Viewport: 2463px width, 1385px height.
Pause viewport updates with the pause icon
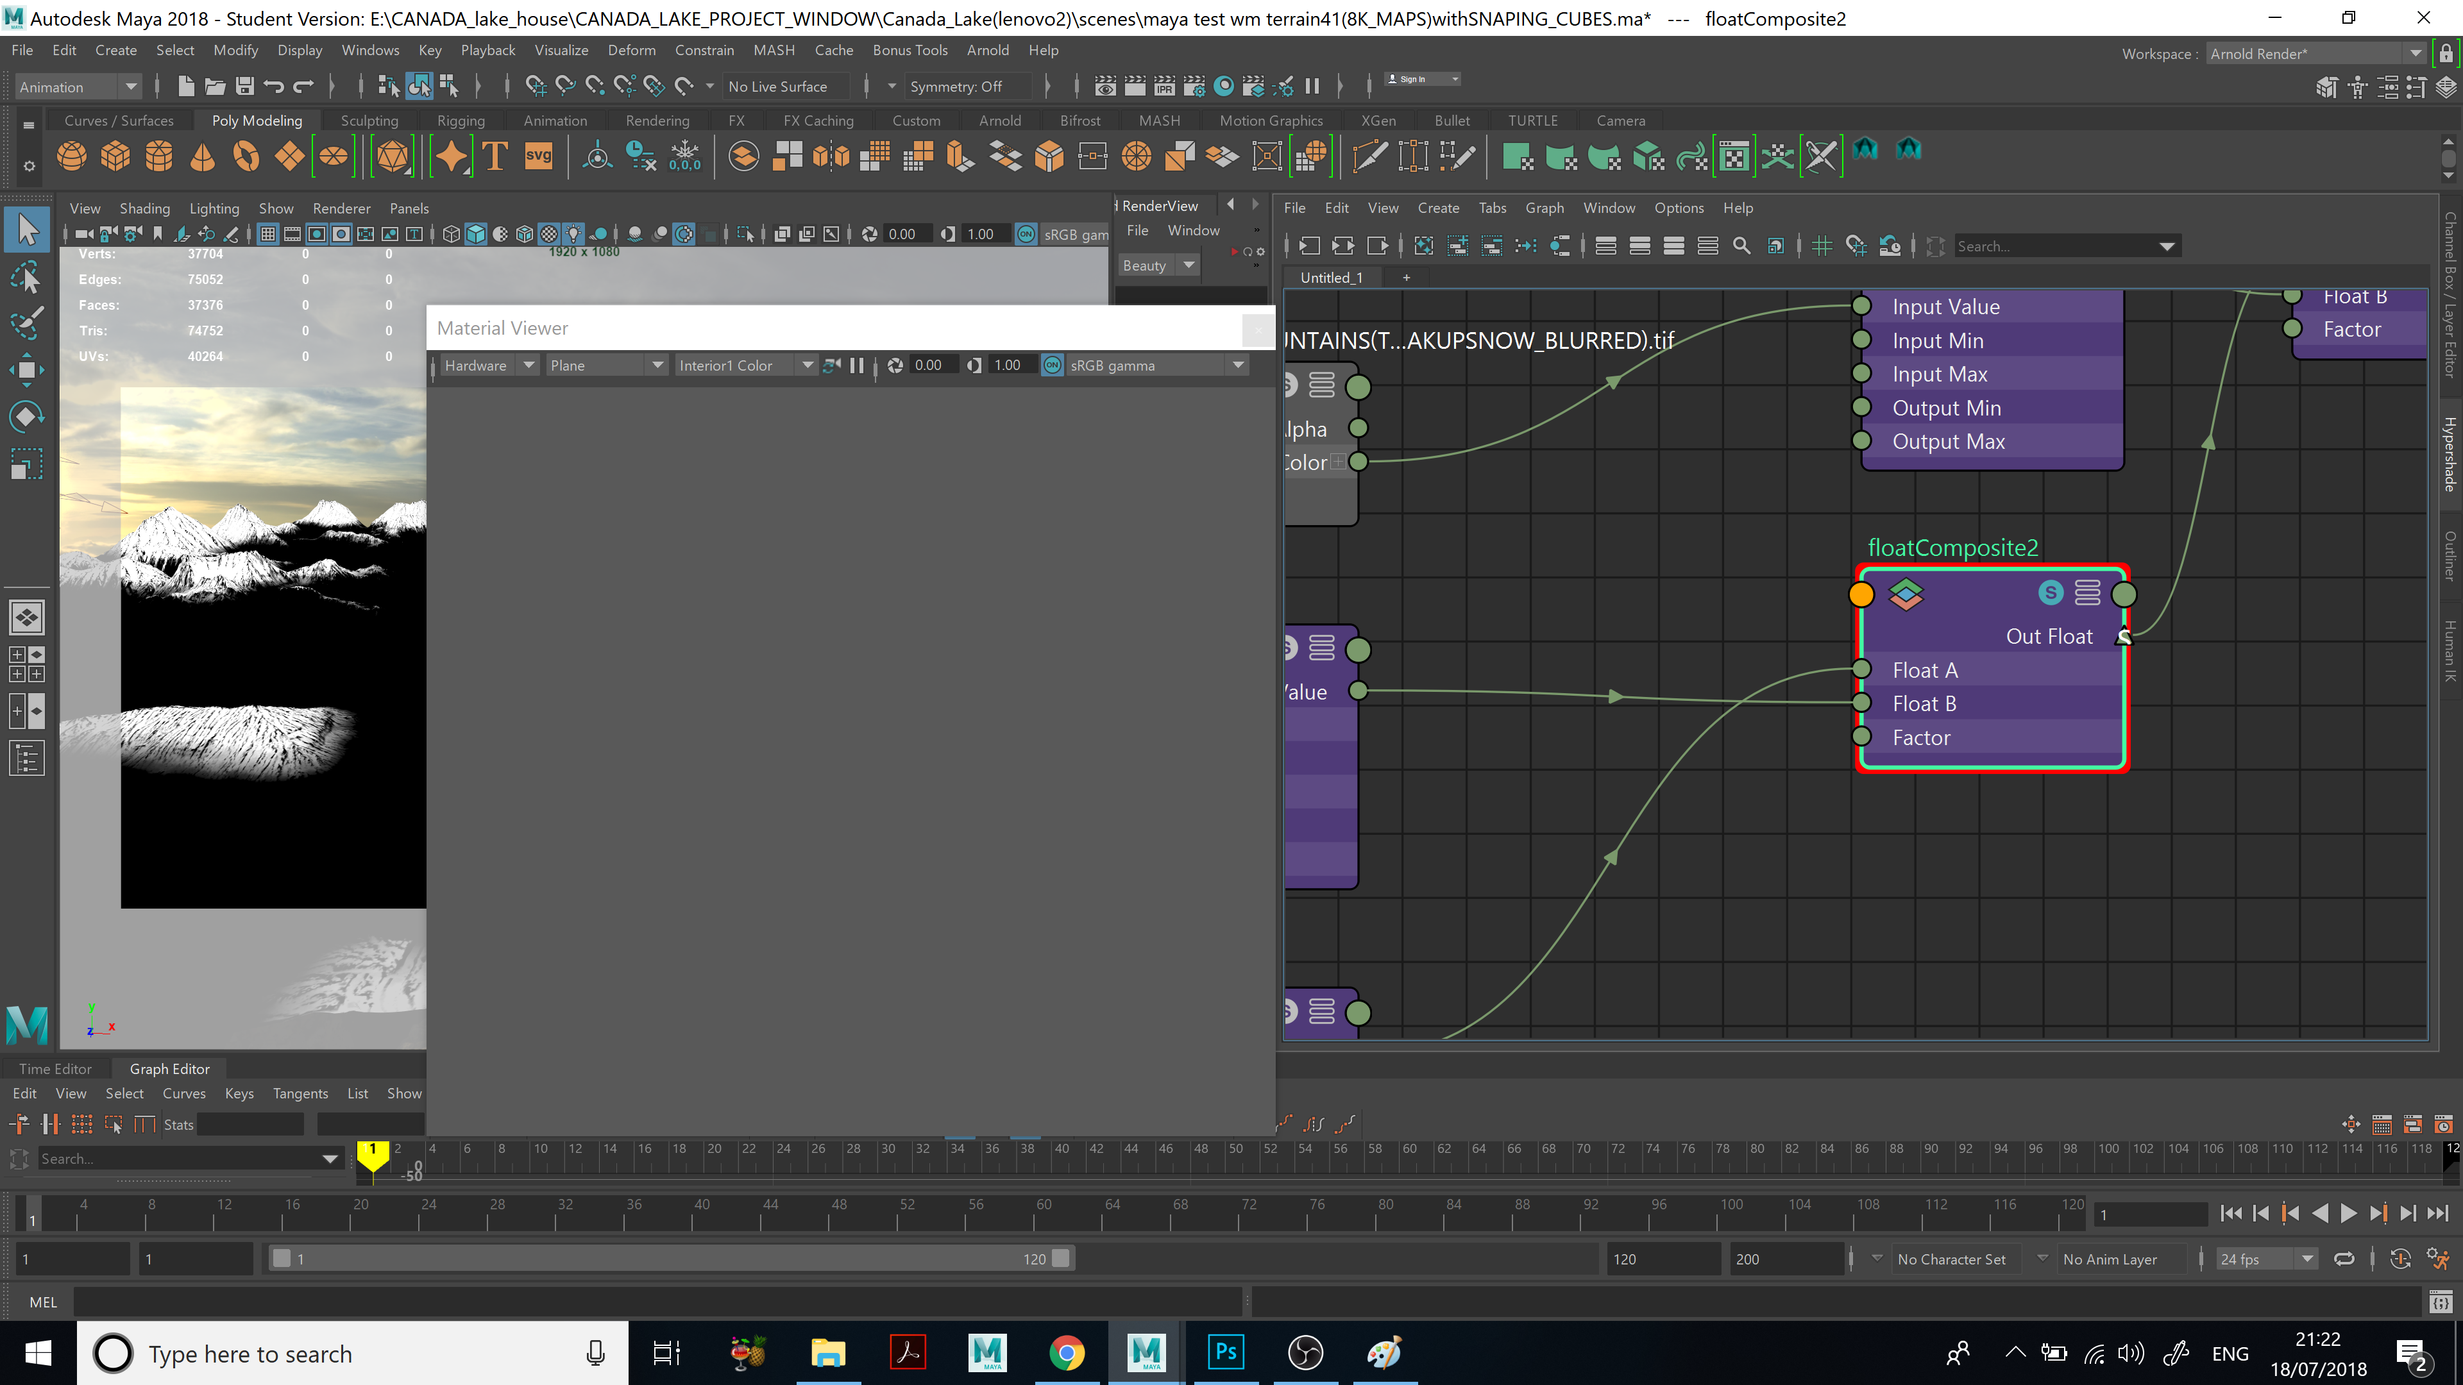click(1312, 86)
